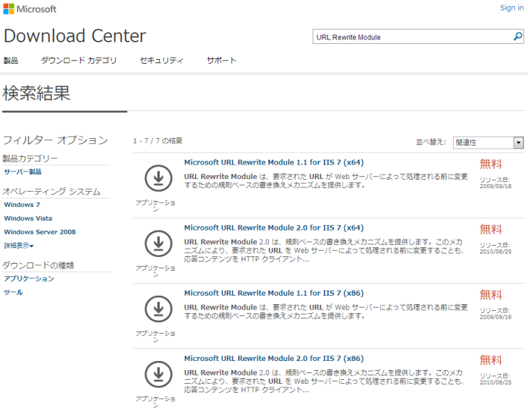
Task: Click download icon for Rewrite Module 2.0 x64
Action: [x=158, y=243]
